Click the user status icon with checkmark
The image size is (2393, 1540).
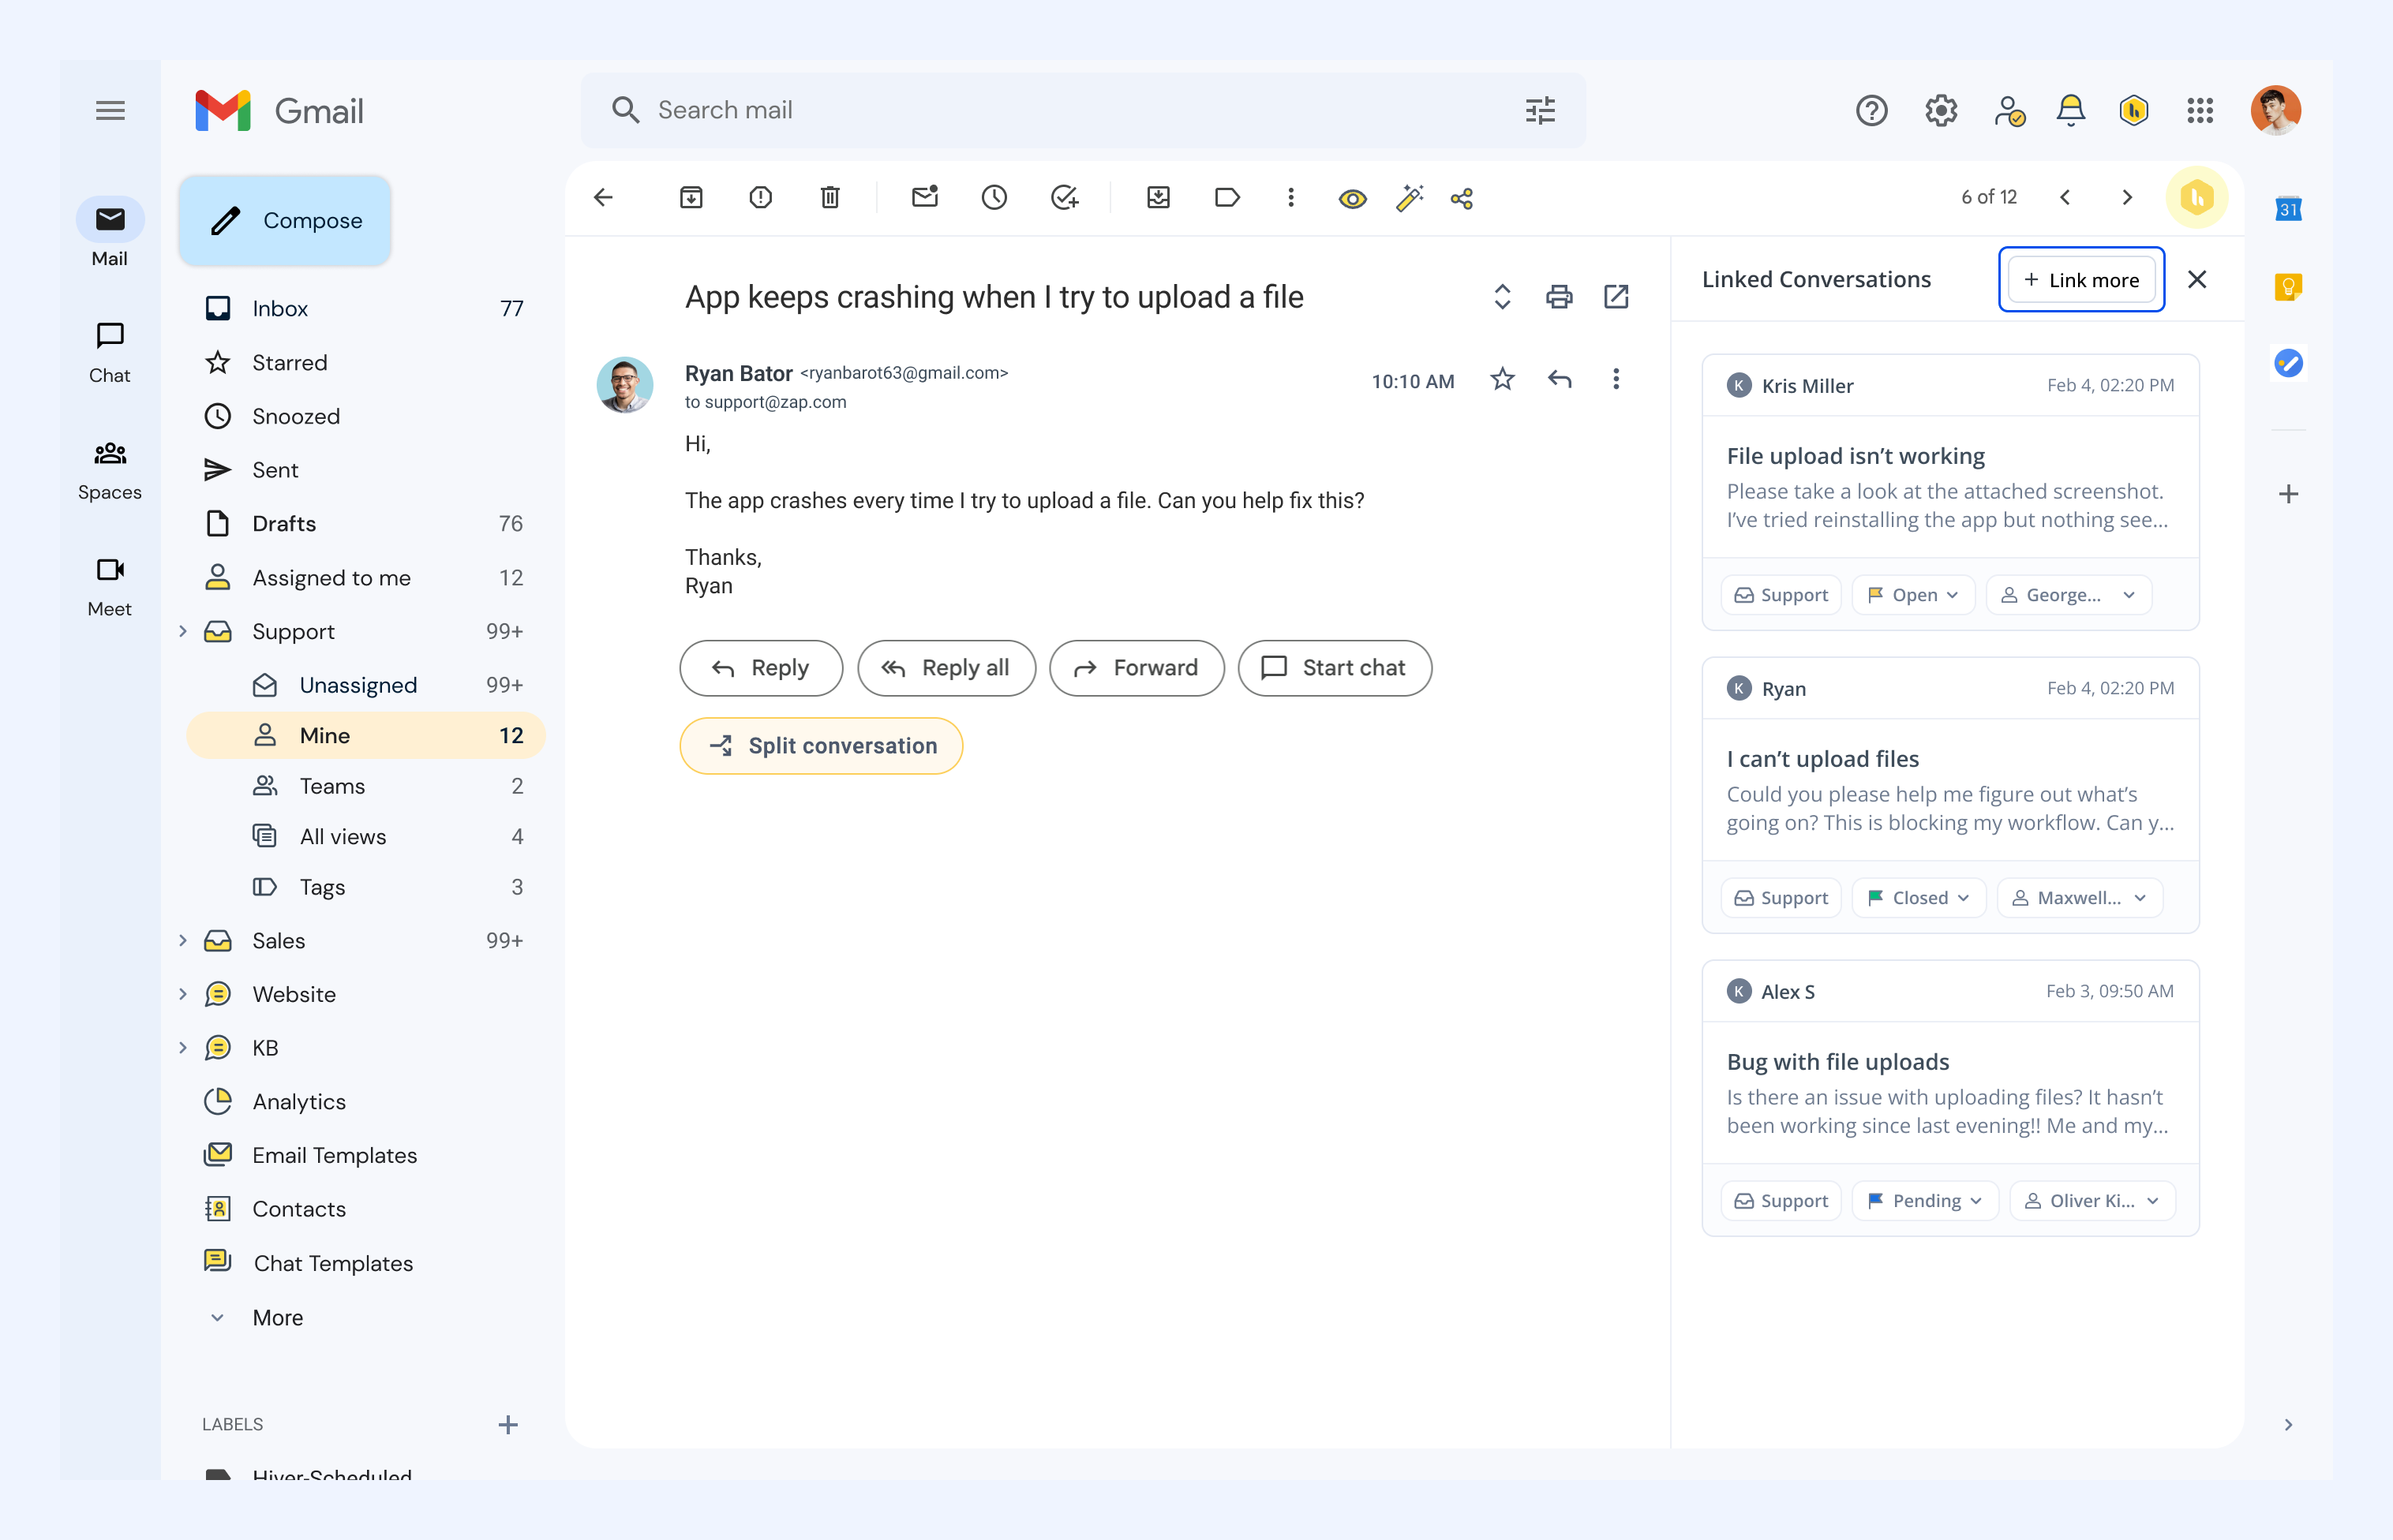(2009, 110)
